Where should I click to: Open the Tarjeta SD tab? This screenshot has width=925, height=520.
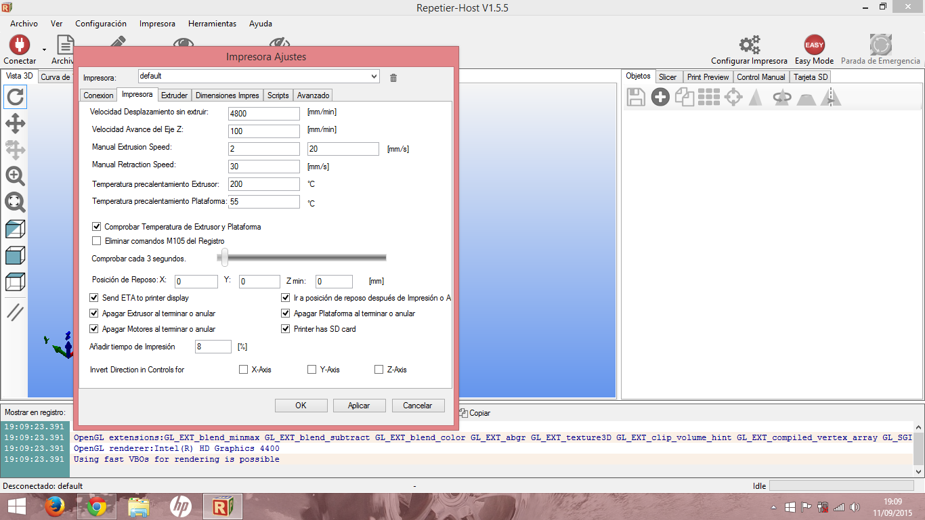[811, 77]
